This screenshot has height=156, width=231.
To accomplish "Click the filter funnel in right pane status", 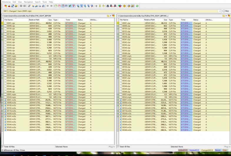I will coord(118,146).
